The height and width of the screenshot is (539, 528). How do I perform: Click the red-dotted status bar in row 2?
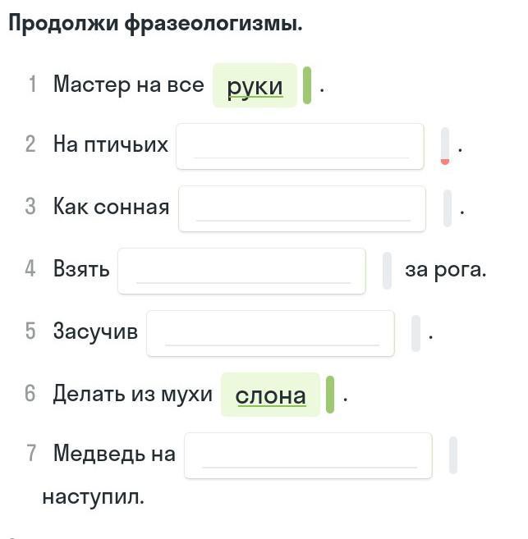click(x=445, y=146)
